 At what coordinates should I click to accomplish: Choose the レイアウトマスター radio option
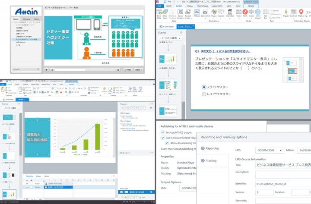[204, 94]
